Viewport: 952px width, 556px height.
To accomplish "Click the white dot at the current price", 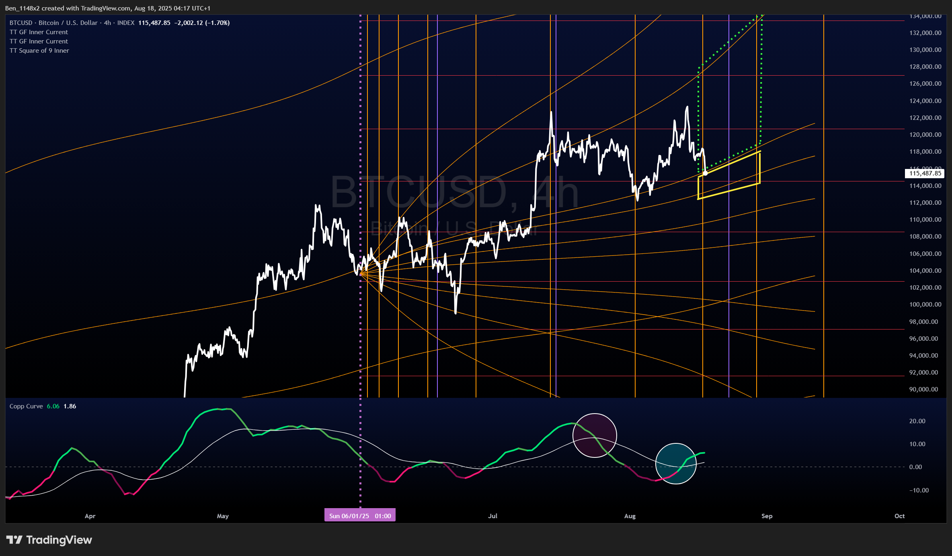I will click(705, 173).
